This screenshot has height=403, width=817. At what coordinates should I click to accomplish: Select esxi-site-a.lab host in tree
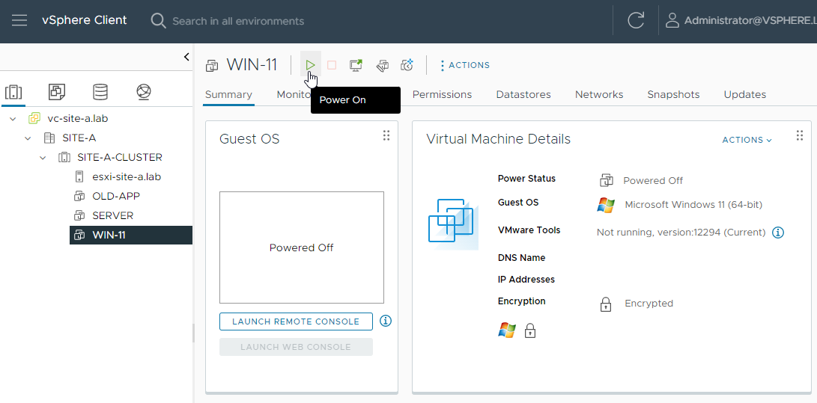point(127,176)
